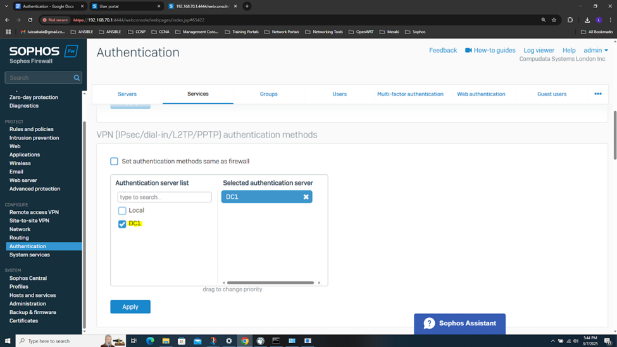Launch Microsoft Edge from the taskbar

(150, 341)
